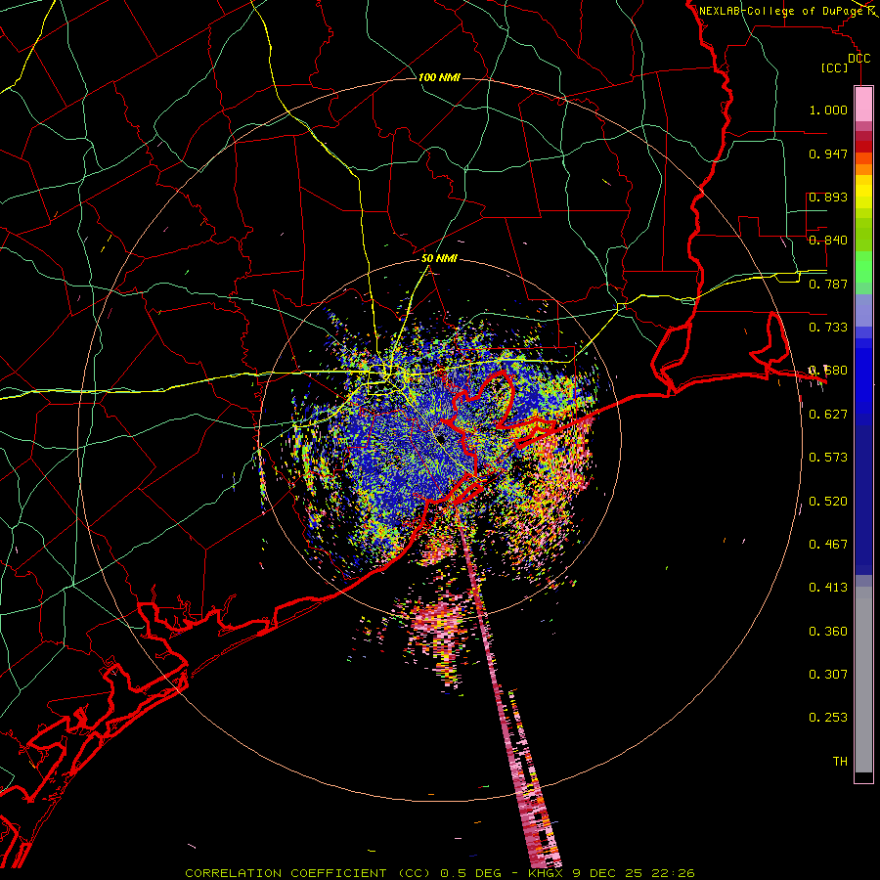Click the 0.947 color scale value
880x880 pixels.
coord(828,154)
